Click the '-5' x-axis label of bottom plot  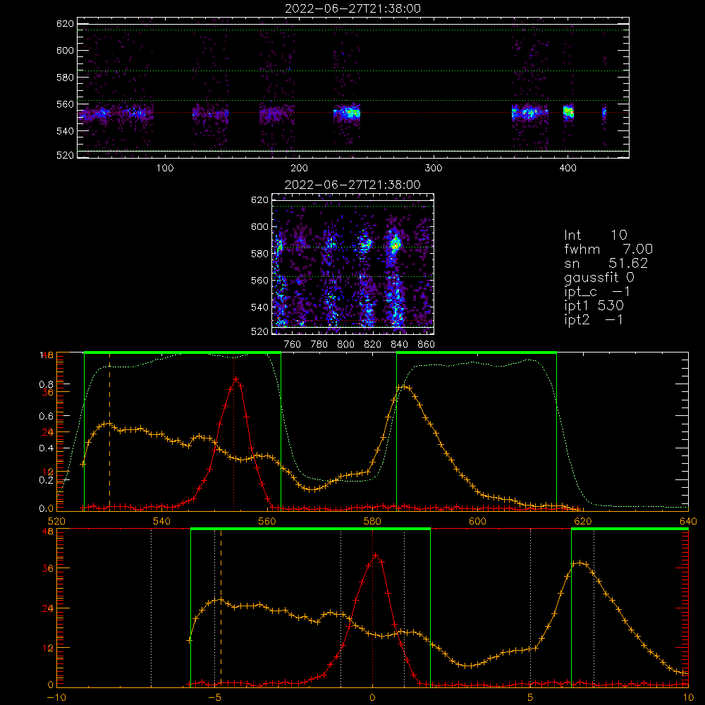click(x=214, y=697)
